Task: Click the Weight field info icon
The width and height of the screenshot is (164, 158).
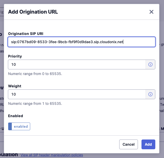Action: point(150,94)
